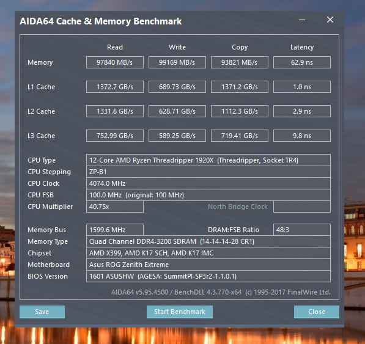Click the window title AIDA64 Cache & Memory Benchmark
Viewport: 365px width, 344px height.
pyautogui.click(x=100, y=21)
